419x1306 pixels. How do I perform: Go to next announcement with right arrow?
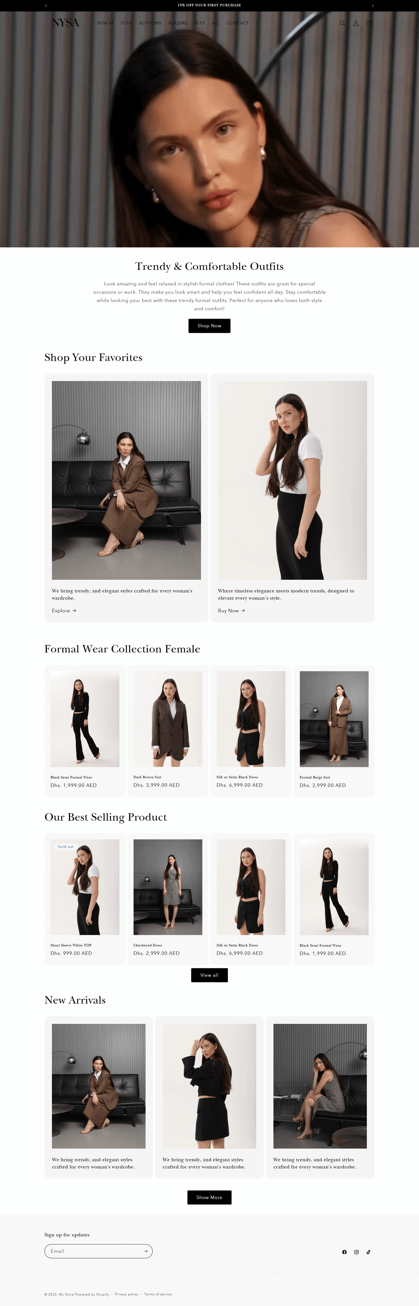coord(373,6)
